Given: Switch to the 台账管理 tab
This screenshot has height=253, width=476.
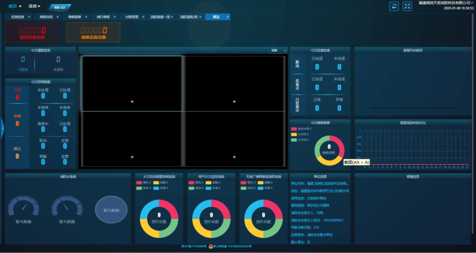Looking at the screenshot, I should click(132, 17).
